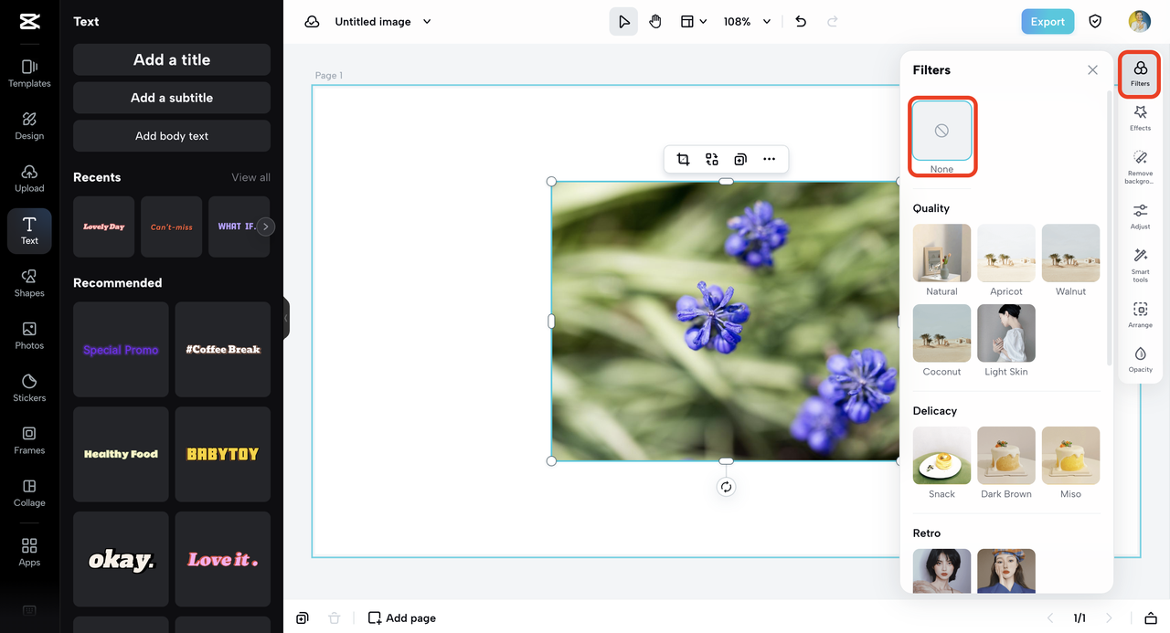The width and height of the screenshot is (1170, 633).
Task: Collapse the left Text panel handle
Action: point(286,318)
